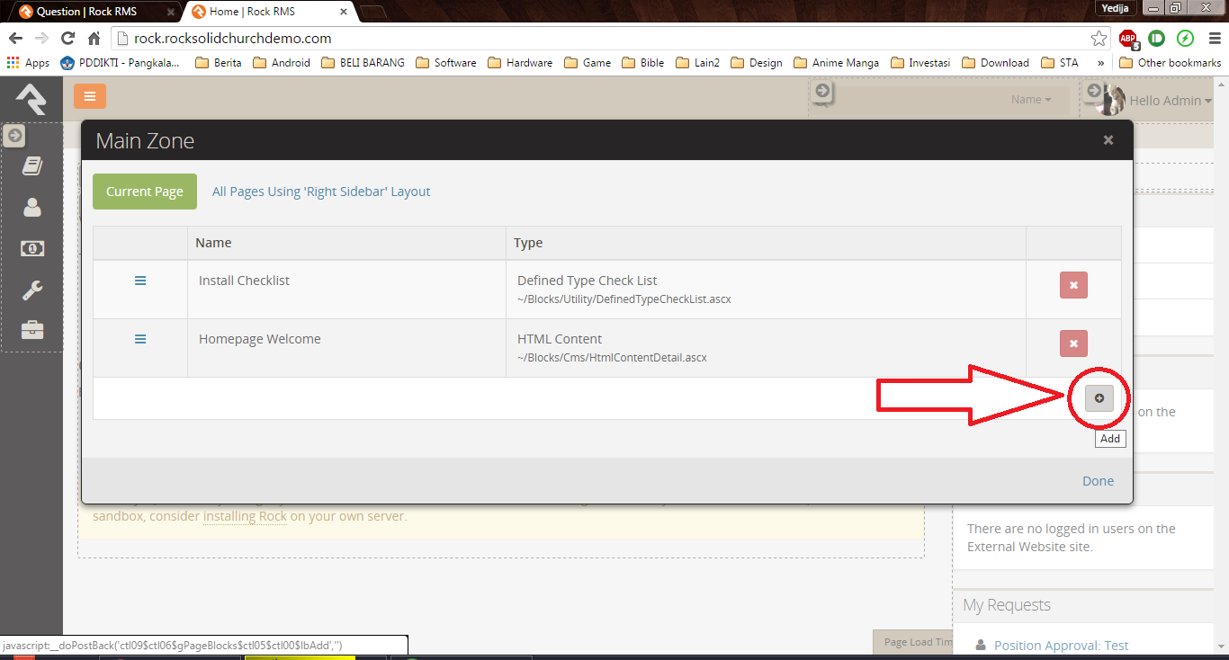Open the finance money icon in sidebar
Viewport: 1229px width, 660px height.
[32, 249]
